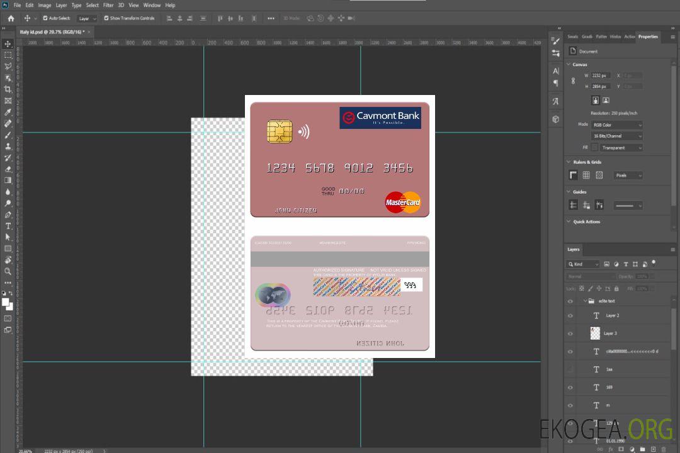Image resolution: width=680 pixels, height=453 pixels.
Task: Switch to the Actions panel tab
Action: click(x=629, y=37)
